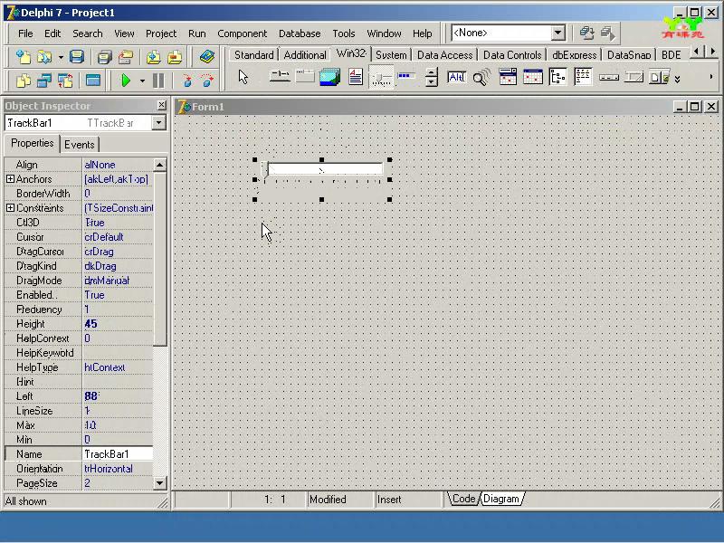Switch to the Code tab
Image resolution: width=724 pixels, height=543 pixels.
click(x=463, y=499)
